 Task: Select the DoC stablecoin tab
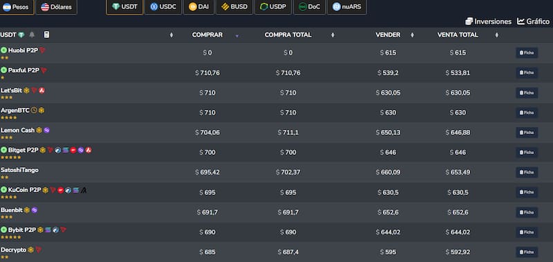(x=309, y=7)
